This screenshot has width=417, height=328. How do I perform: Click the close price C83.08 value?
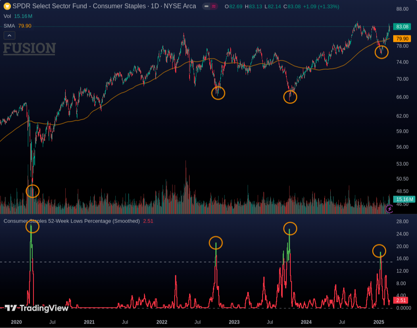click(x=292, y=6)
